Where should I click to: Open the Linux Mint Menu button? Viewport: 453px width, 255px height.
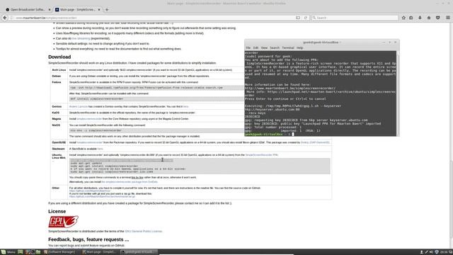(x=8, y=252)
